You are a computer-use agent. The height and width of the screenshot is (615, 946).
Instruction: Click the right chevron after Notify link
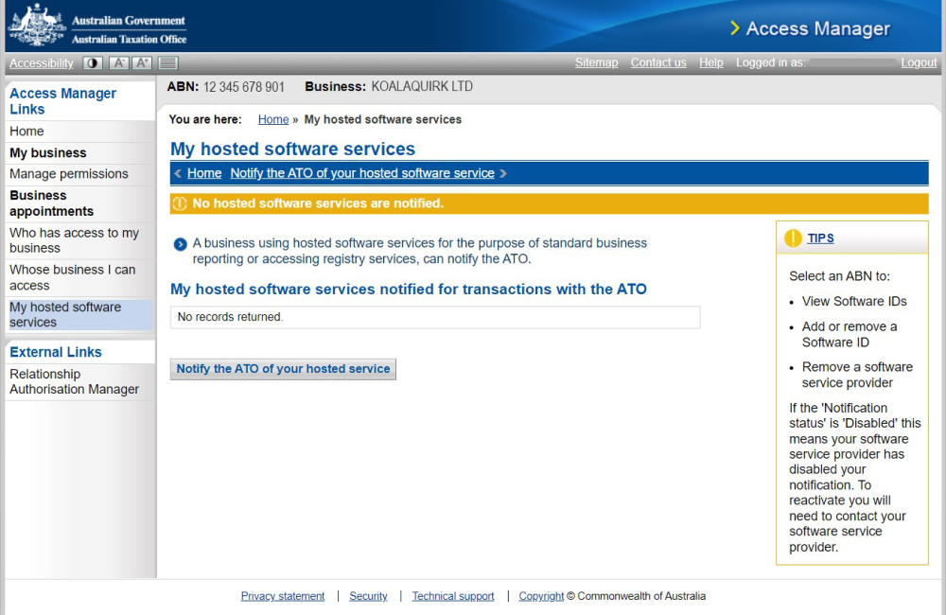click(x=503, y=174)
